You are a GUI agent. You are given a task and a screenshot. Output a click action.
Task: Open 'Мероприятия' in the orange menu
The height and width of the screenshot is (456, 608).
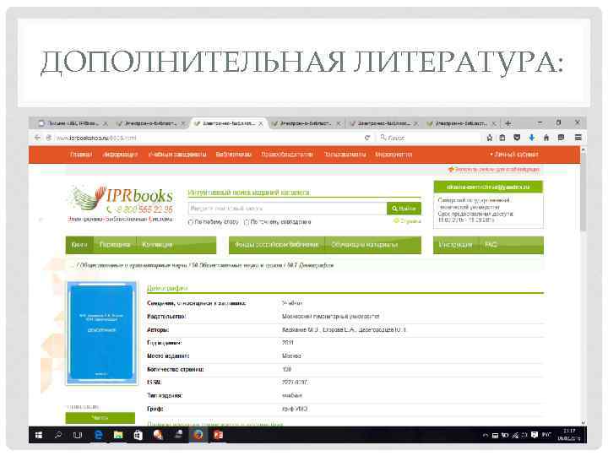click(x=394, y=155)
